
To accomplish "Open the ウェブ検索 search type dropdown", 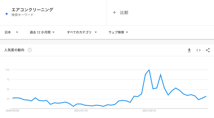I will coord(118,32).
